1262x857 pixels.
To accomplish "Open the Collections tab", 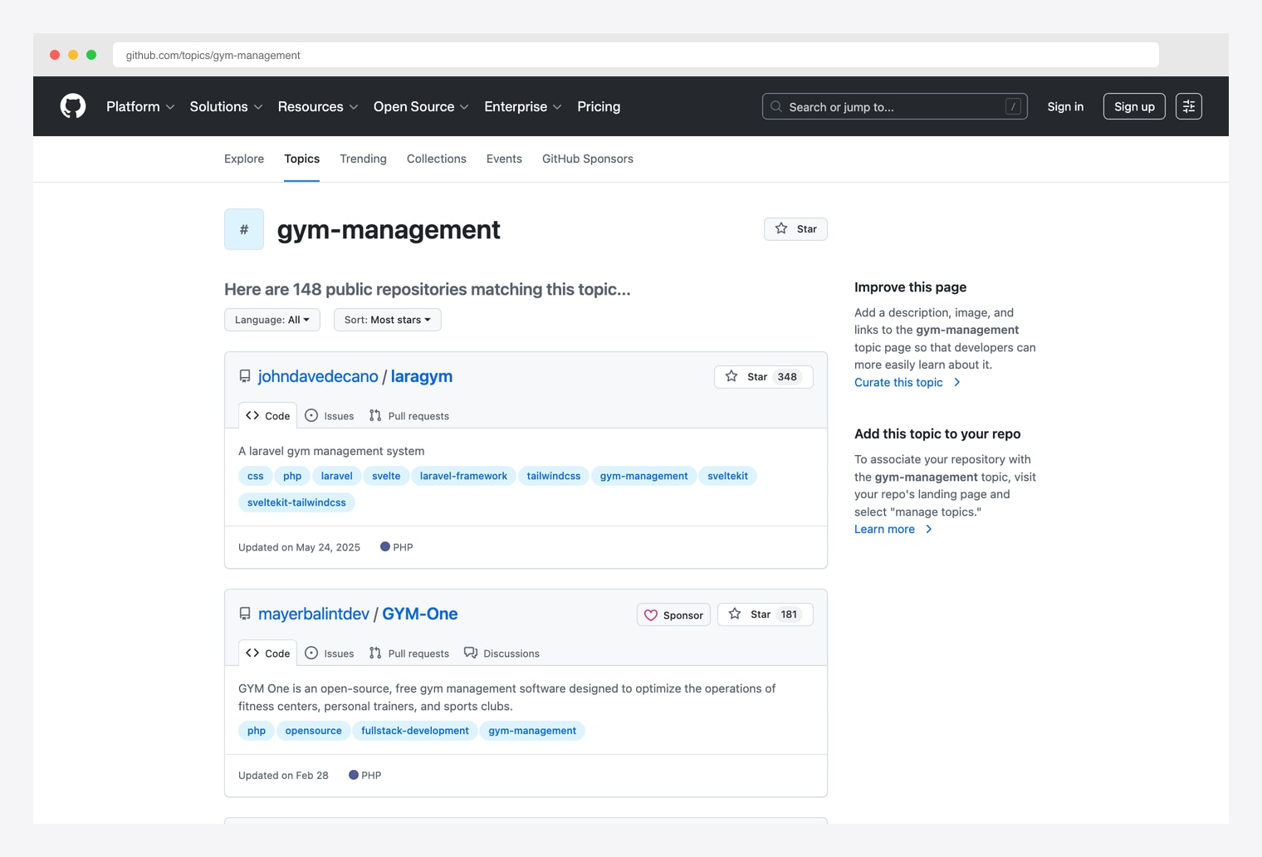I will click(437, 159).
